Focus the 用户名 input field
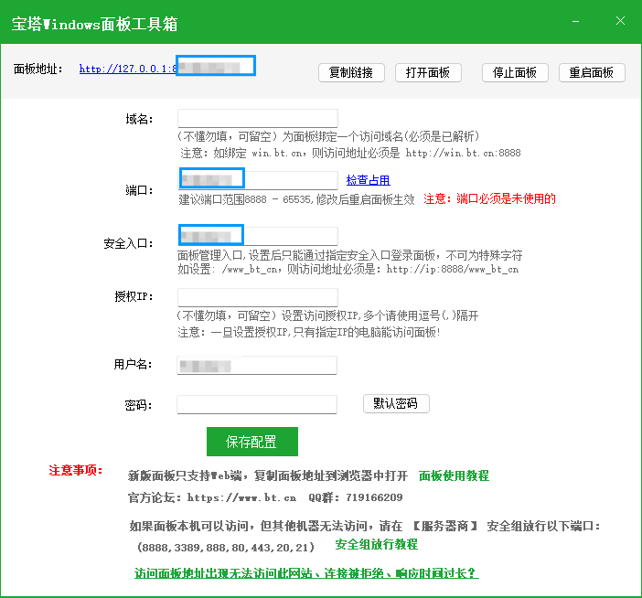The image size is (642, 598). [x=257, y=365]
